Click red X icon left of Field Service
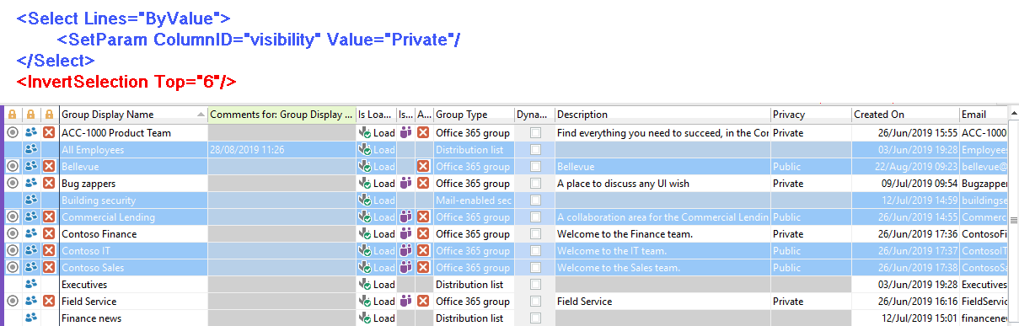 49,301
